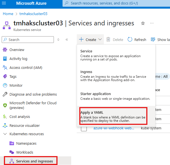Click the circular Refresh arrow icon
Image resolution: width=170 pixels, height=165 pixels.
[x=130, y=39]
